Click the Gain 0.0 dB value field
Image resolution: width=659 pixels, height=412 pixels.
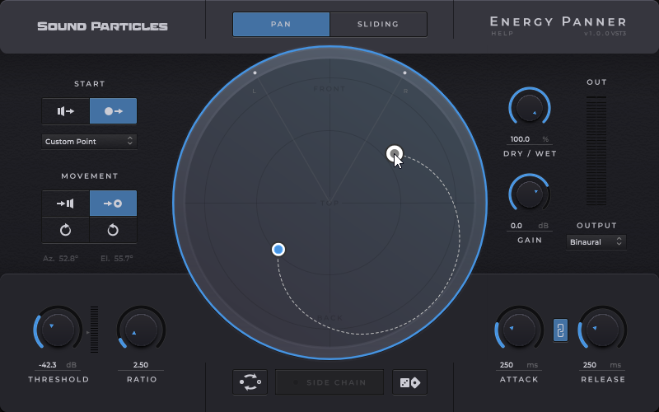pyautogui.click(x=529, y=226)
